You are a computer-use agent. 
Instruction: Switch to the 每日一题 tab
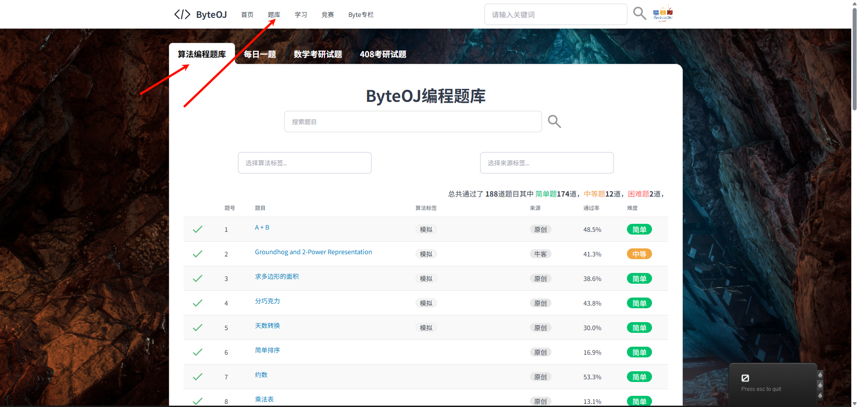click(x=260, y=54)
